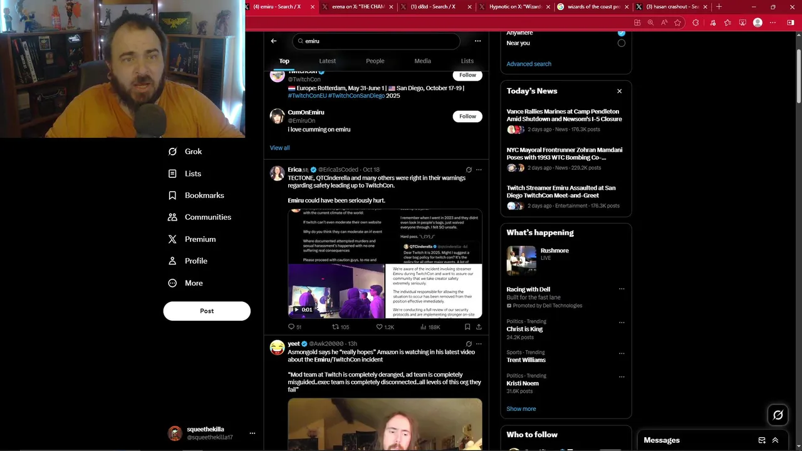802x451 pixels.
Task: Repost Erica's tweet with 105 reposts
Action: tap(335, 327)
